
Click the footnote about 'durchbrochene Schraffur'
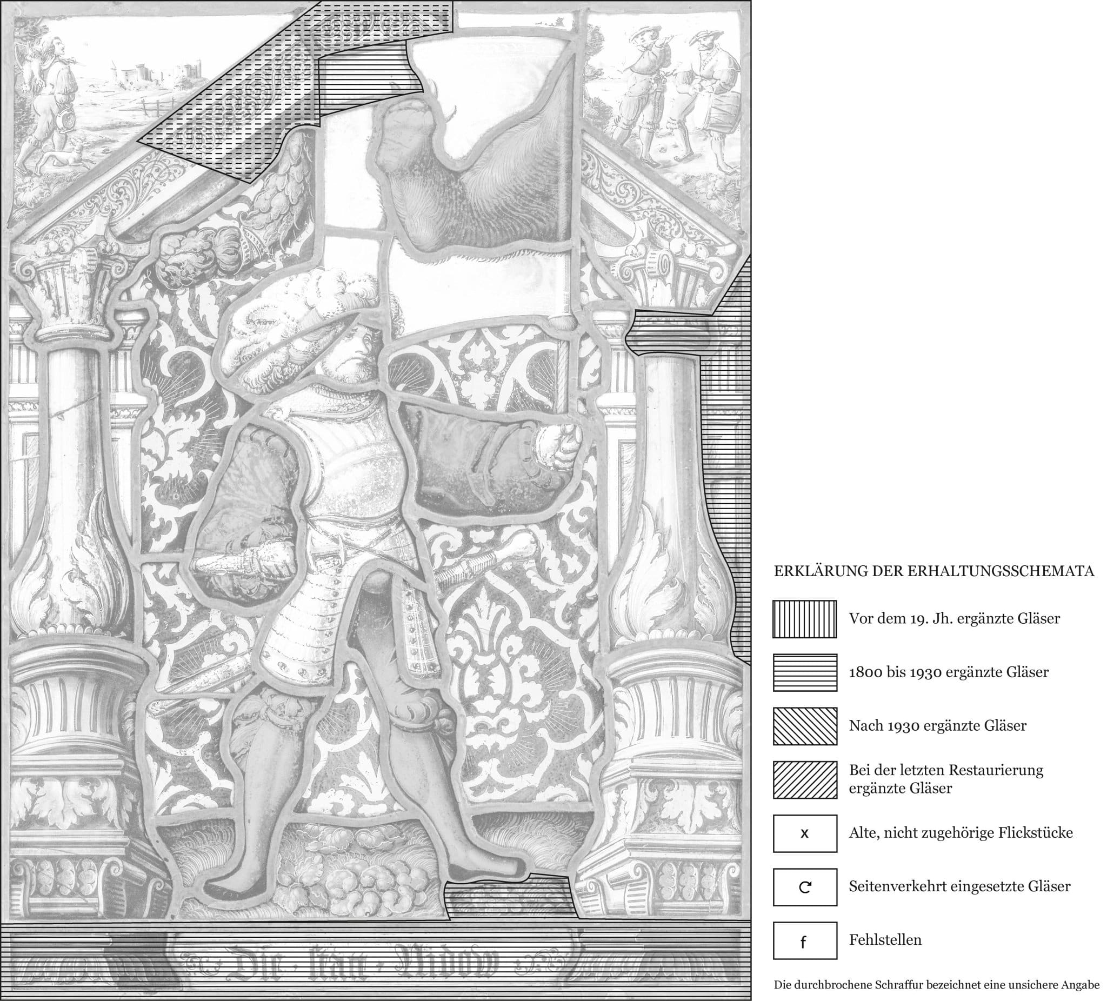click(x=937, y=985)
